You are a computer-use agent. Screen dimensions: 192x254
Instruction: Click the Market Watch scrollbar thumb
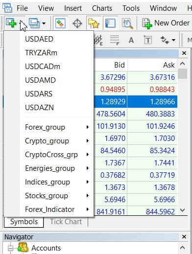[x=182, y=74]
